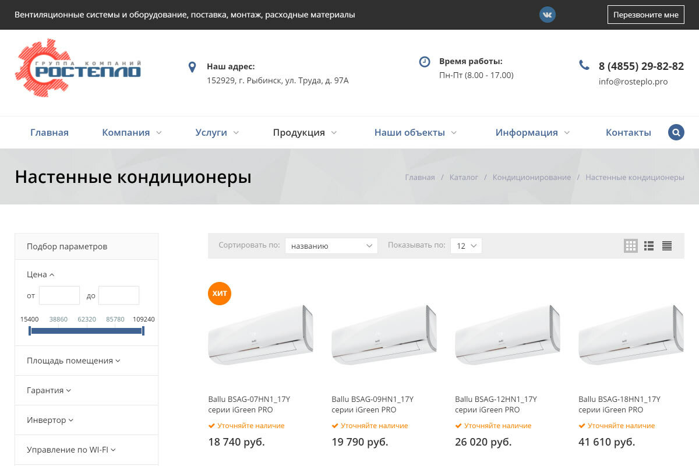Switch to compact table view
The height and width of the screenshot is (466, 699).
pyautogui.click(x=667, y=246)
